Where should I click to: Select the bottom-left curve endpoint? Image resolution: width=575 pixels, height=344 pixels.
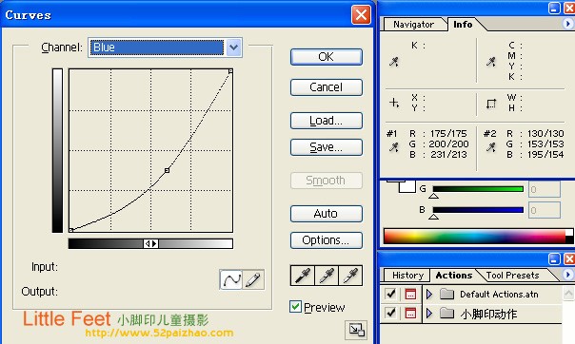[71, 230]
